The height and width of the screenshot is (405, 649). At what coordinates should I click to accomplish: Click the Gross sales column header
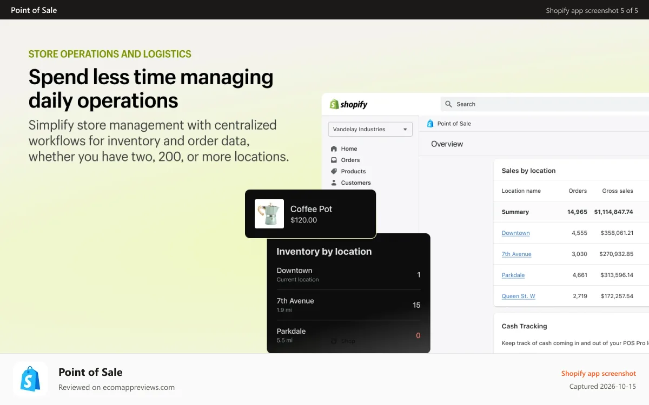(x=618, y=191)
